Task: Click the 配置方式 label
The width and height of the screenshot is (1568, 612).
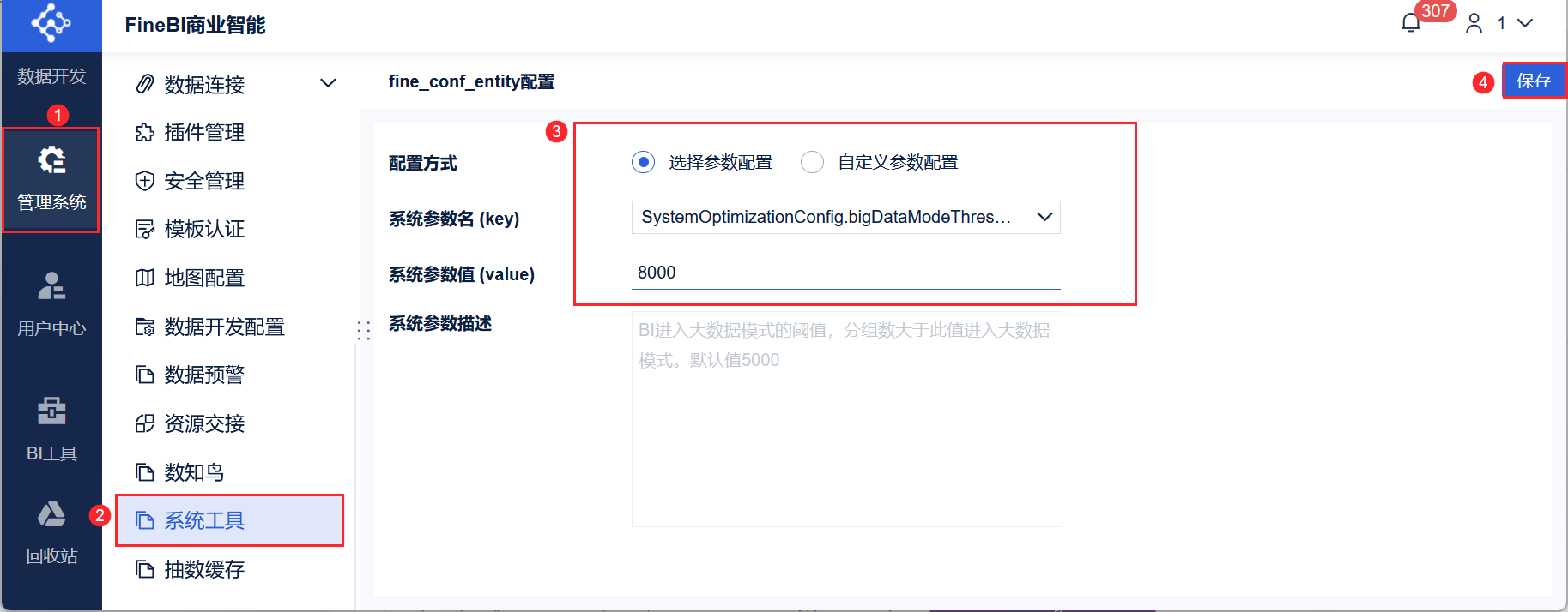Action: [422, 163]
